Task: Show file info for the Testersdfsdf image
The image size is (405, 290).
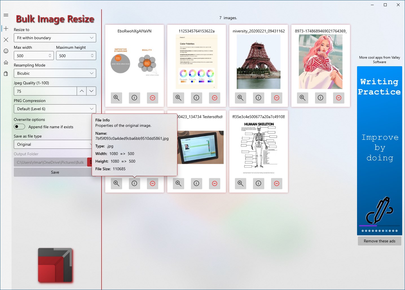Action: point(197,183)
